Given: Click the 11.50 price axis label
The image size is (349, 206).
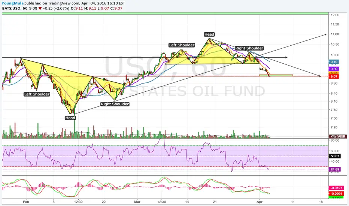Looking at the screenshot, I should coord(335,24).
